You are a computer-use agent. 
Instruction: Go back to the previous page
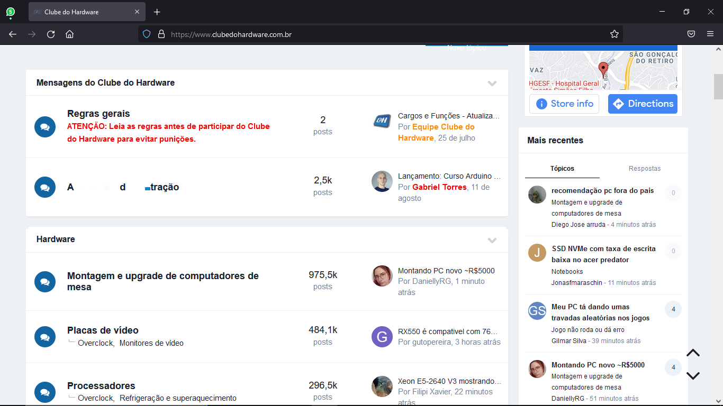tap(13, 34)
